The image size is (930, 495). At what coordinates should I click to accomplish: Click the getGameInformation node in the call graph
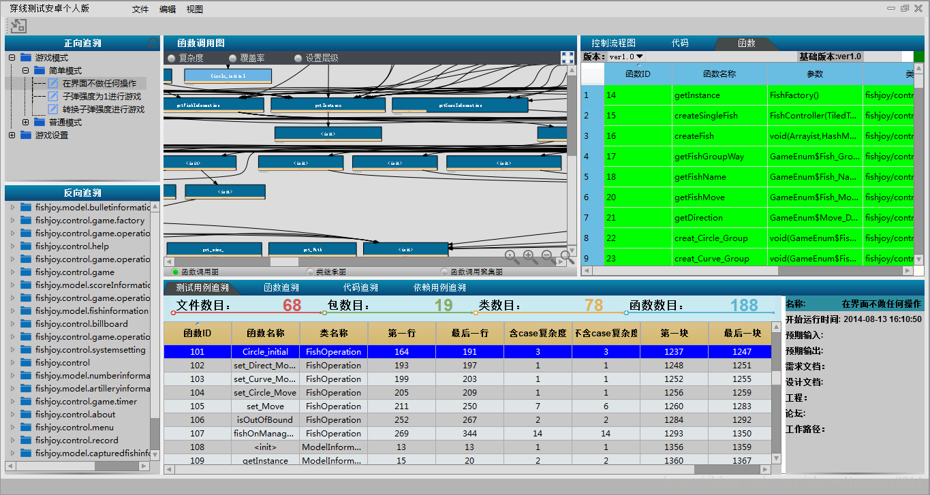460,106
